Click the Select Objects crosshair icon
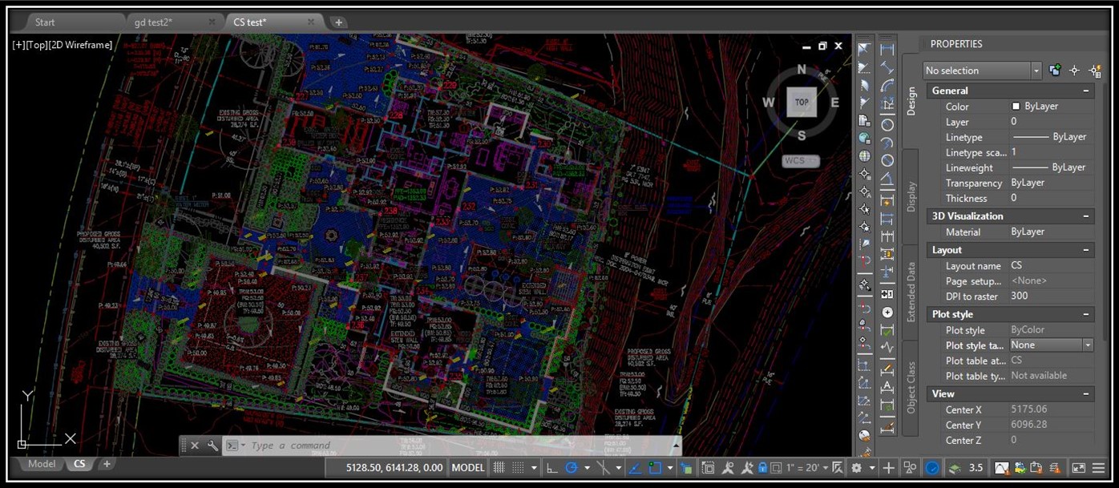This screenshot has height=488, width=1119. point(1075,71)
